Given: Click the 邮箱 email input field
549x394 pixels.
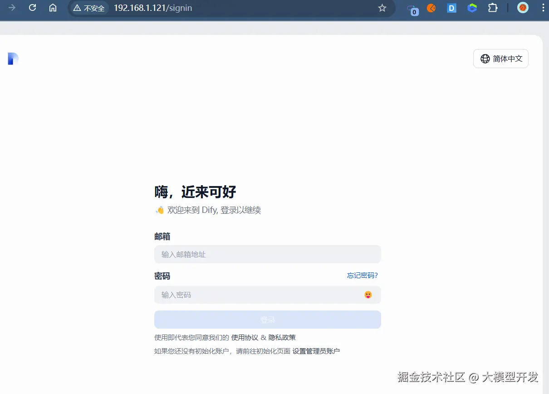Looking at the screenshot, I should click(x=268, y=254).
